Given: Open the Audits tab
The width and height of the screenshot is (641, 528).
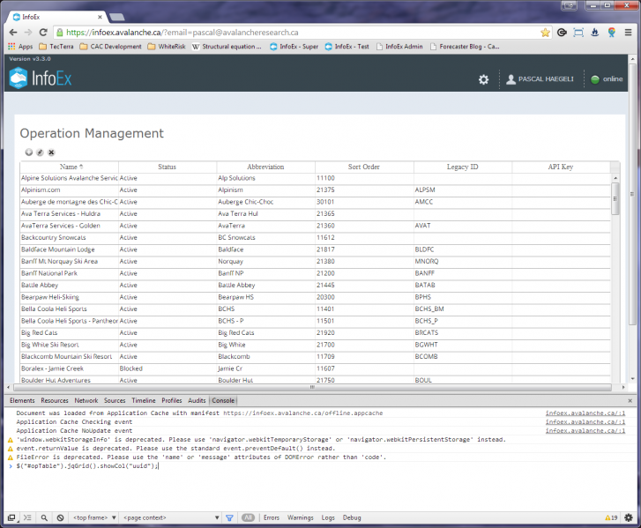Looking at the screenshot, I should 197,400.
